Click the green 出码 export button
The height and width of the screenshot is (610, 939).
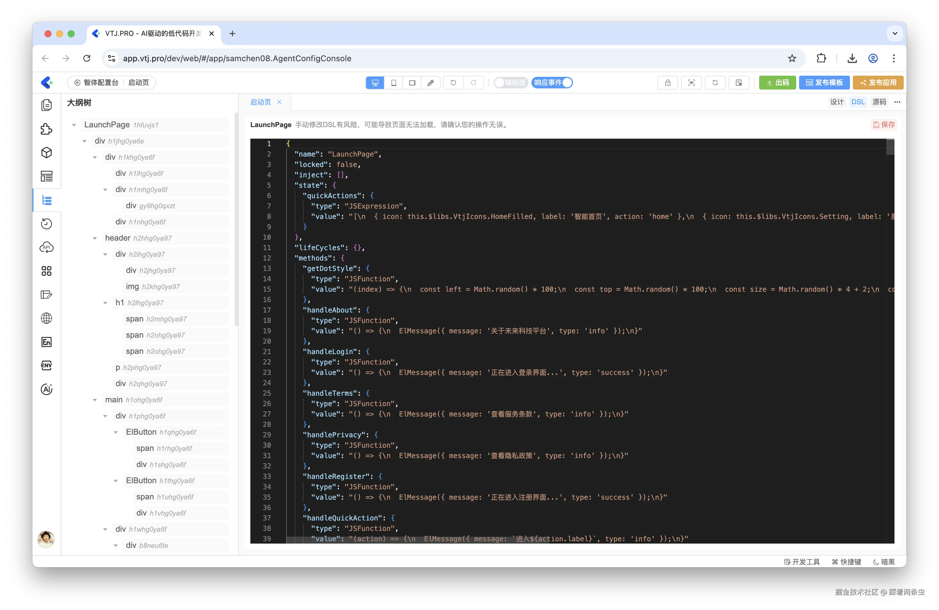tap(777, 83)
